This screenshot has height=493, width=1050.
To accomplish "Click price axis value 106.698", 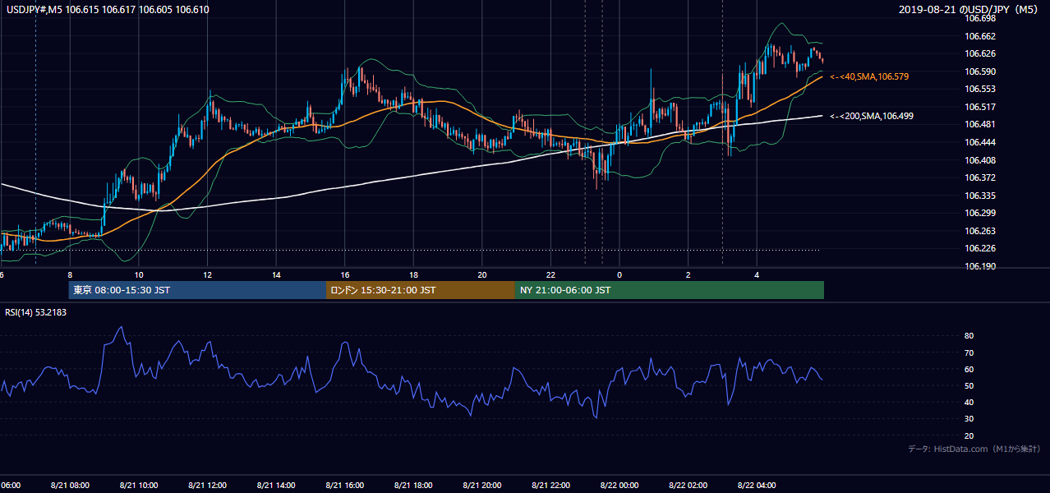I will (x=980, y=18).
